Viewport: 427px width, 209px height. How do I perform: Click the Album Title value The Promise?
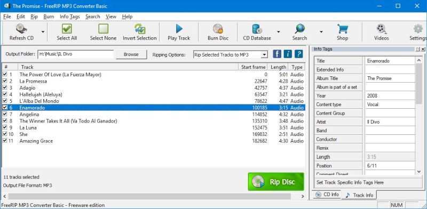pyautogui.click(x=390, y=78)
